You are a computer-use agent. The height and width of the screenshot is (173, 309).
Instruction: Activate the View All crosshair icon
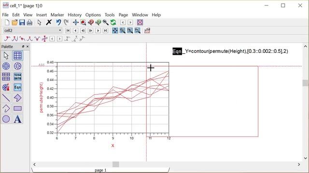coord(76,23)
